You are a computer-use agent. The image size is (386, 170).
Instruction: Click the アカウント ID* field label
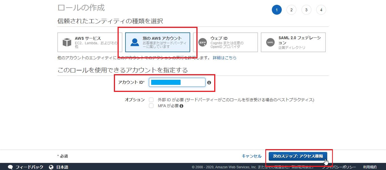131,82
